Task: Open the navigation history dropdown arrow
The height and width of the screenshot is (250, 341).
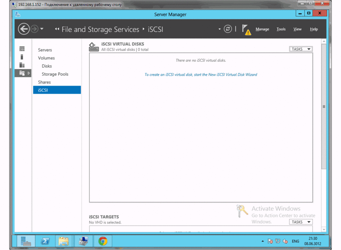Action: [x=42, y=29]
